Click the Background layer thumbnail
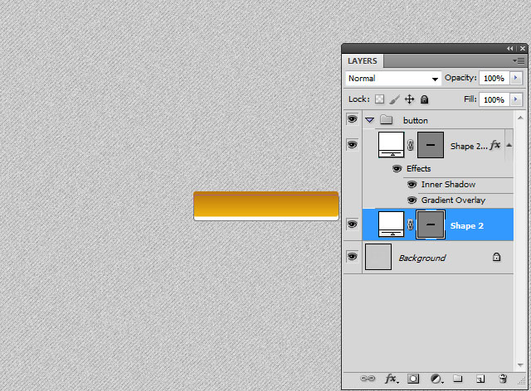531x391 pixels. tap(378, 257)
